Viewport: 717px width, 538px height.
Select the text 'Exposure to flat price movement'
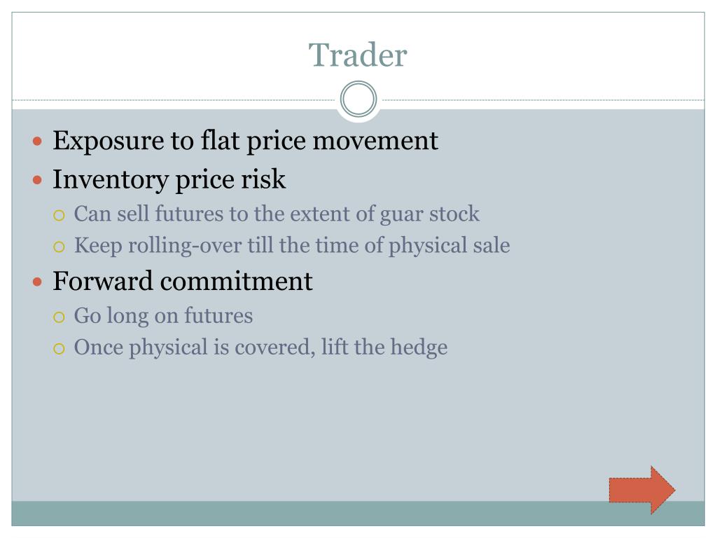point(246,140)
